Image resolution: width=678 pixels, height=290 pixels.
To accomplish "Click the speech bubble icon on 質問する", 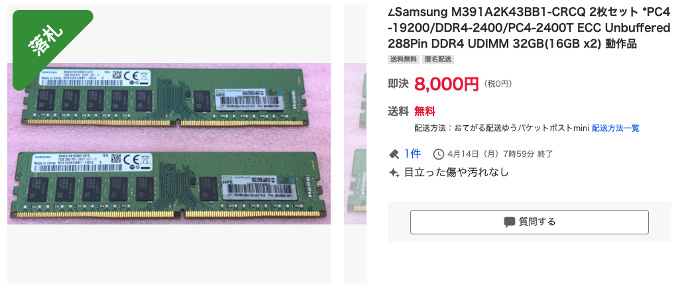I will 510,222.
